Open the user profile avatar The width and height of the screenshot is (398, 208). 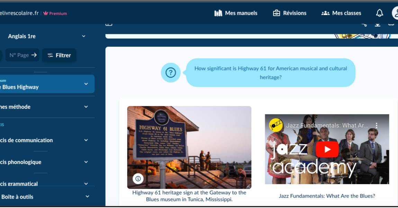[x=395, y=13]
